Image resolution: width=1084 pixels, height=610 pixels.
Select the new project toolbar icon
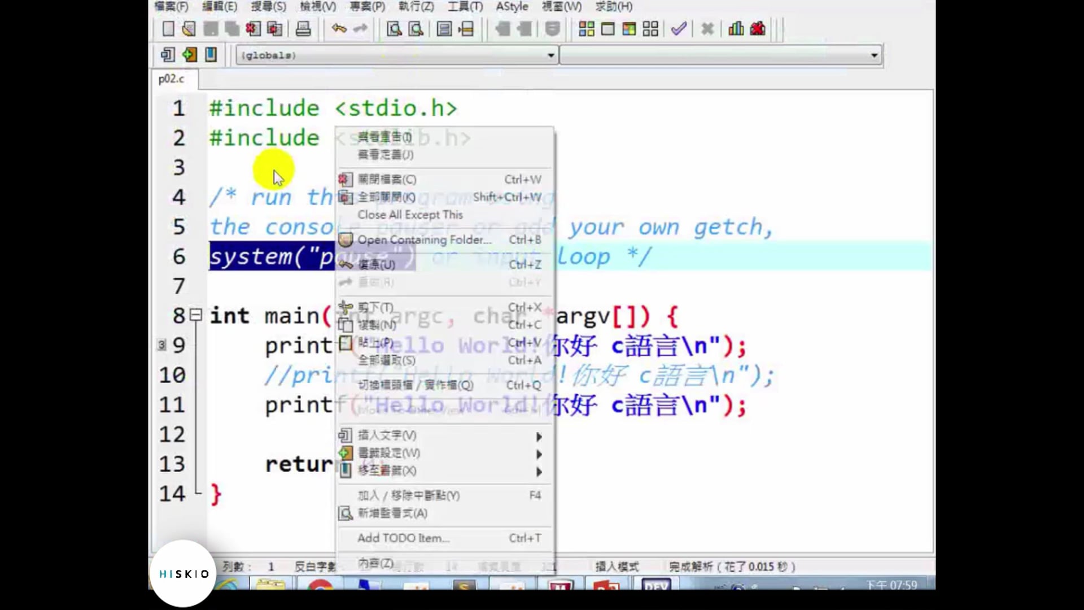[586, 28]
